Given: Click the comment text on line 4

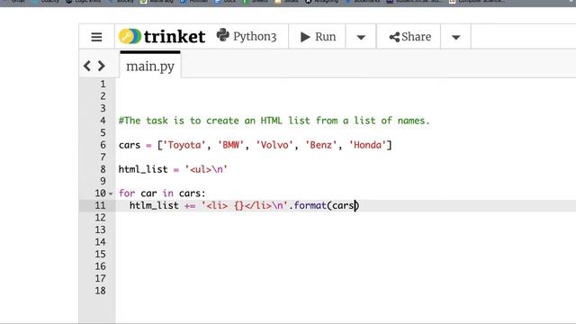Looking at the screenshot, I should click(x=274, y=121).
